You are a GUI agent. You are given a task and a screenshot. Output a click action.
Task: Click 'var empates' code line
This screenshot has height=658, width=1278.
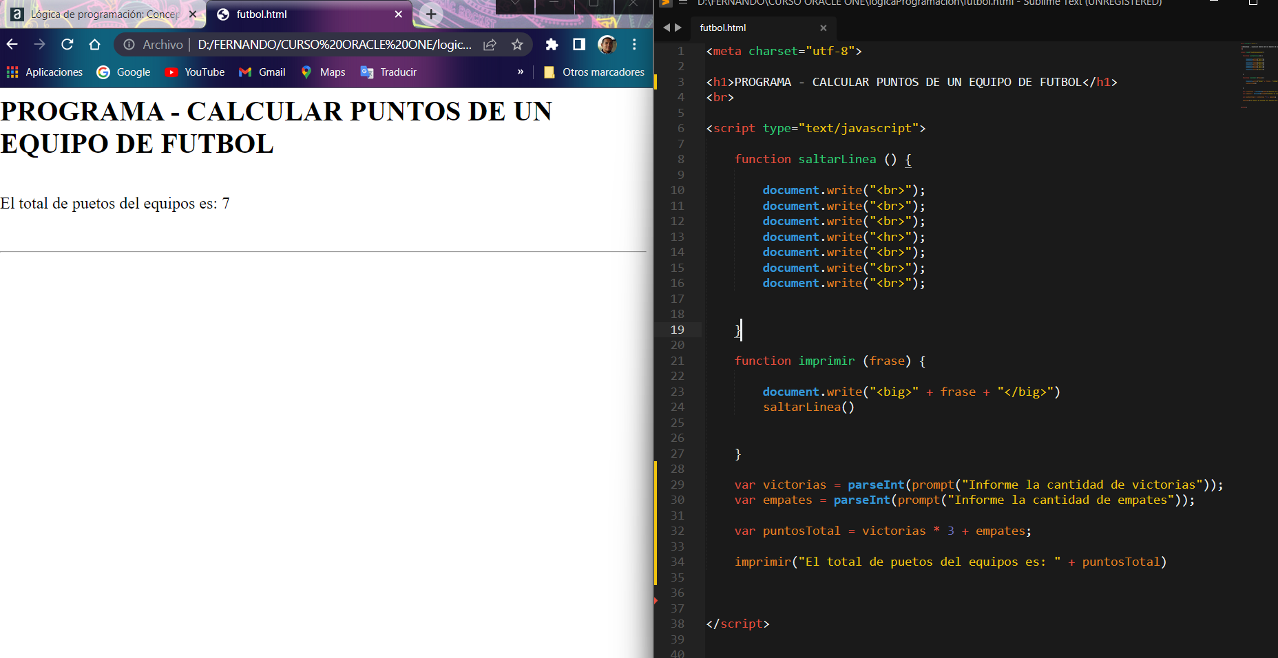point(964,500)
